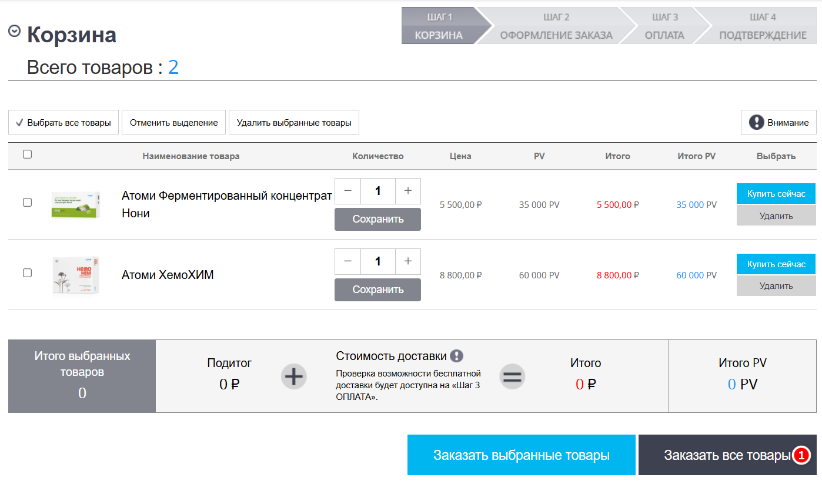The width and height of the screenshot is (822, 481).
Task: Click the delivery cost info icon
Action: click(x=456, y=356)
